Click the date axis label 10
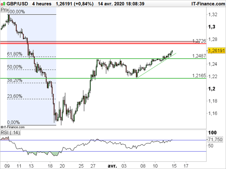The height and width of the screenshot is (169, 226). (155, 166)
